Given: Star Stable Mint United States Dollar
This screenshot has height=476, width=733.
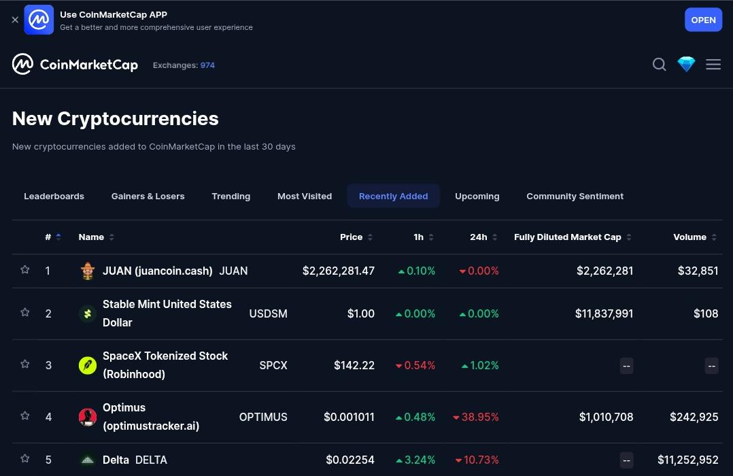Looking at the screenshot, I should point(24,312).
